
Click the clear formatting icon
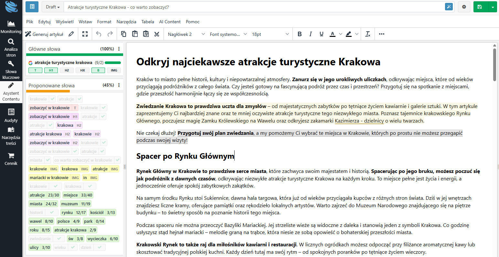367,34
